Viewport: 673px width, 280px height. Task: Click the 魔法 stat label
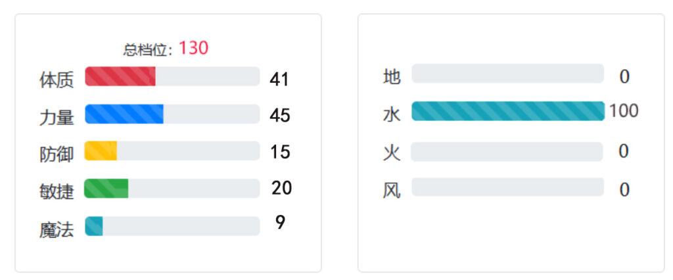57,230
